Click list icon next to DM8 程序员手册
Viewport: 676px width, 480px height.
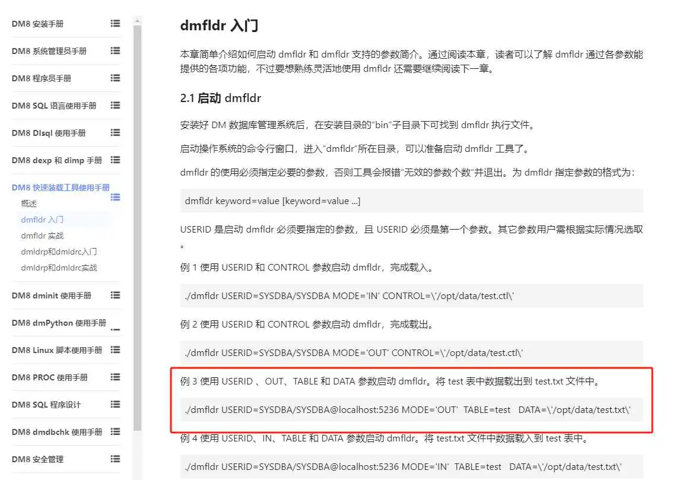pos(115,78)
